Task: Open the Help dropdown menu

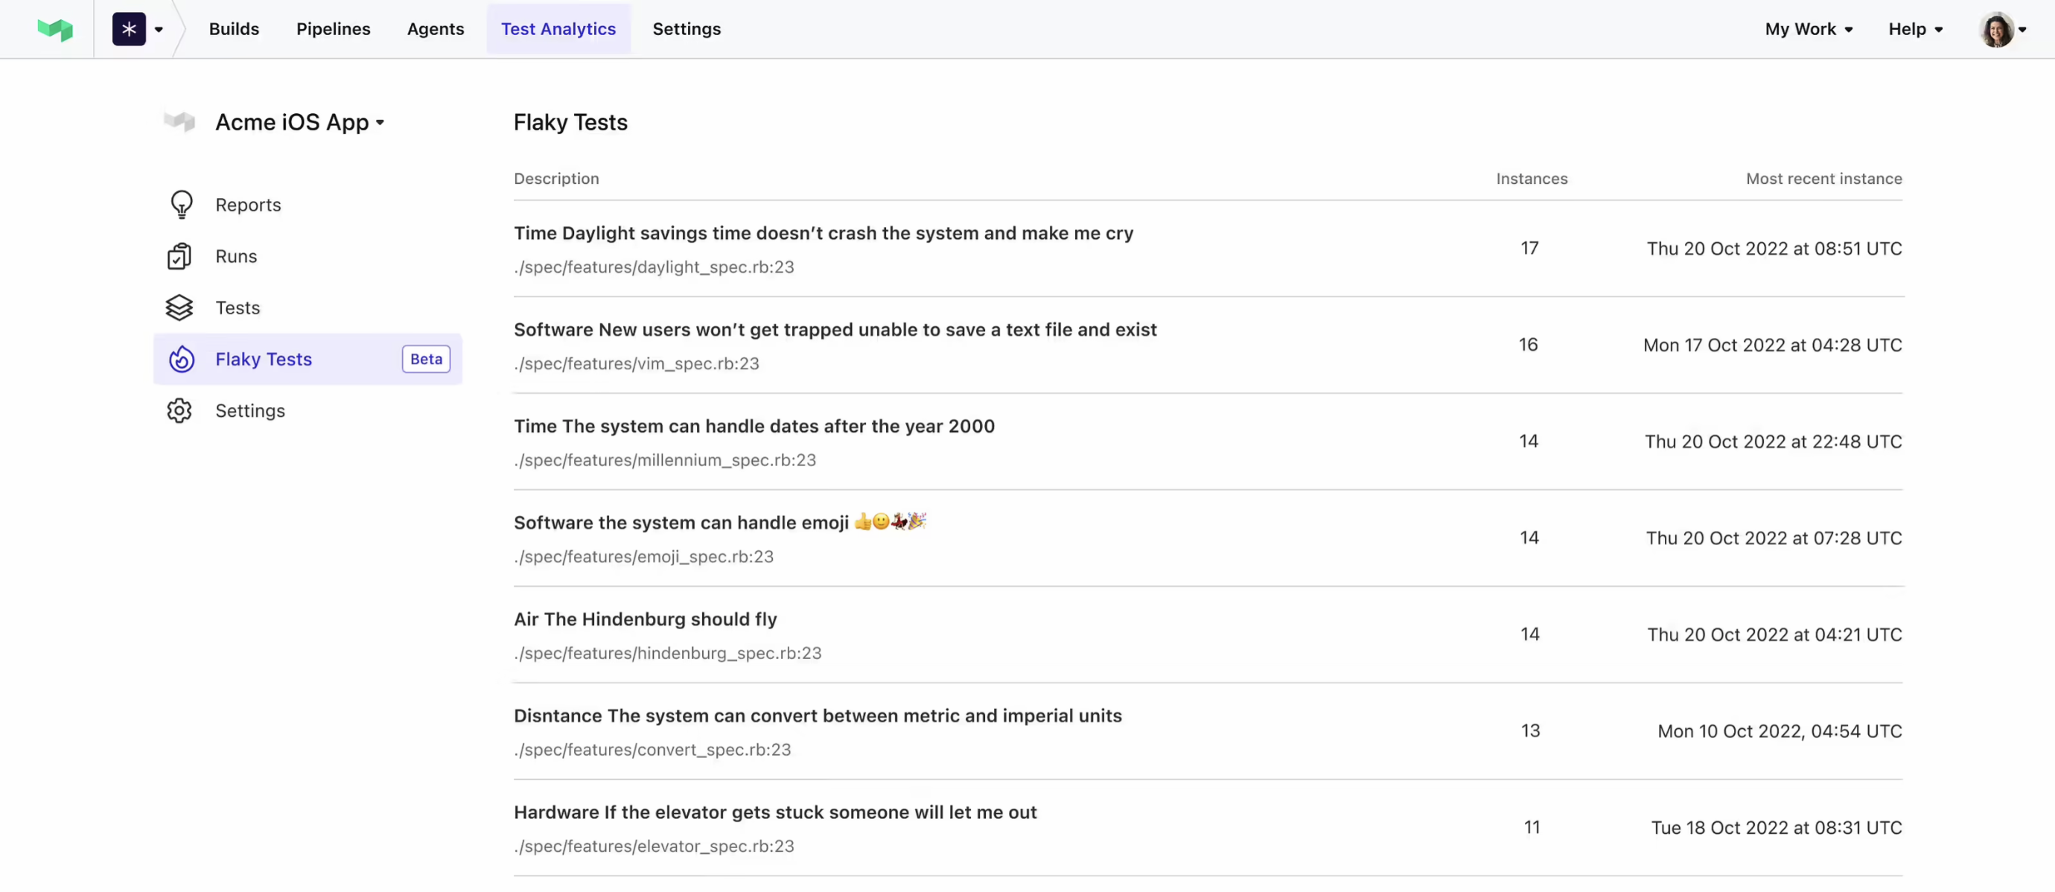Action: coord(1914,30)
